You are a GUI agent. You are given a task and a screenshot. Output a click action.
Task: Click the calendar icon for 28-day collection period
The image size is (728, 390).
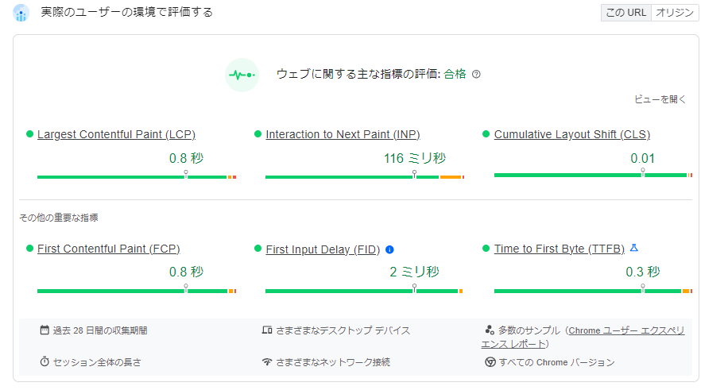tap(45, 330)
